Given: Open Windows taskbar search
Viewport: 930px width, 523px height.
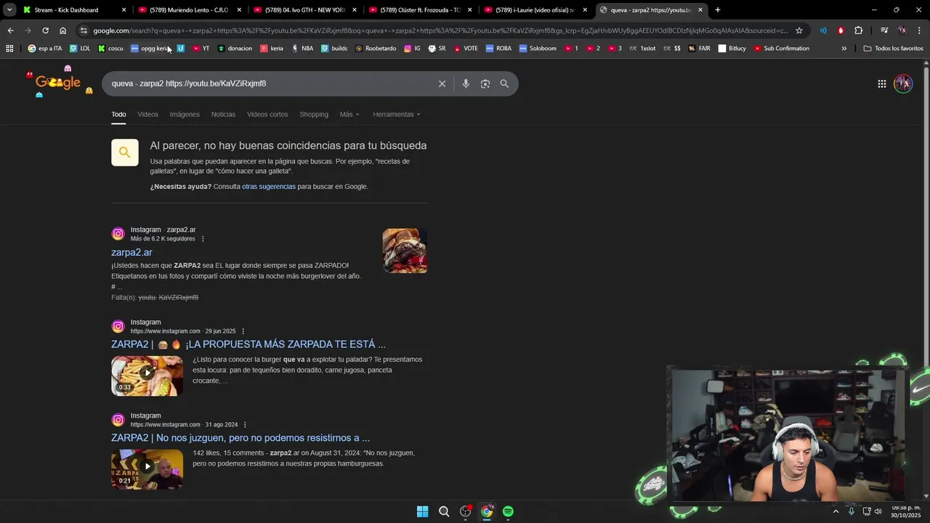Looking at the screenshot, I should point(444,511).
